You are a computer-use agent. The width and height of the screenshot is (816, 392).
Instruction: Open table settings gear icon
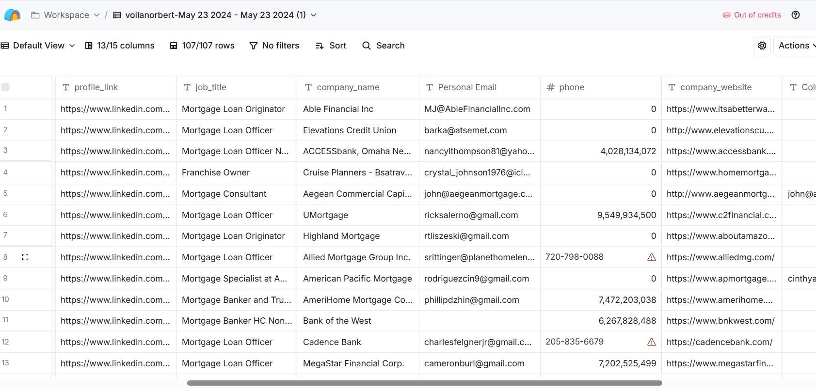point(762,46)
